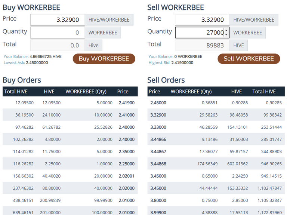Select sell order priced 3.44866
The height and width of the screenshot is (215, 287).
point(216,139)
